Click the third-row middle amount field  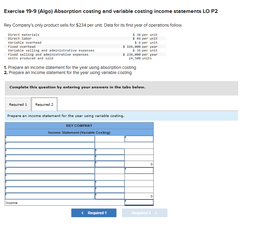(x=110, y=152)
